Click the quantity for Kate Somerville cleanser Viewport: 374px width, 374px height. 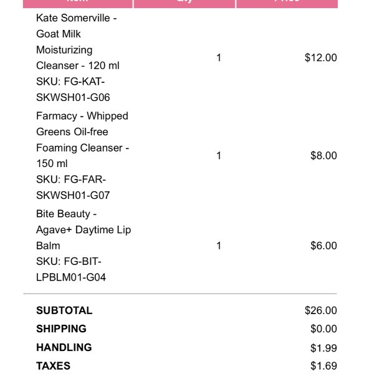click(x=219, y=58)
